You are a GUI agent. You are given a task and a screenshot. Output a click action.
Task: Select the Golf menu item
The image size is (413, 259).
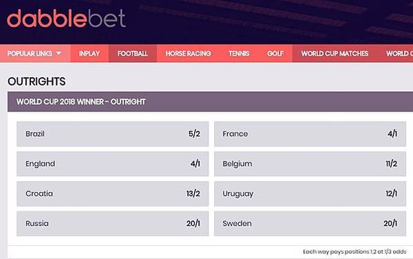(276, 53)
